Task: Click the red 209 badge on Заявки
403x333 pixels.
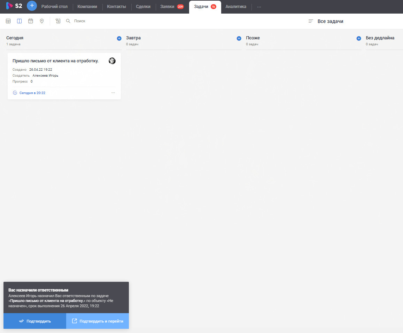Action: 180,7
